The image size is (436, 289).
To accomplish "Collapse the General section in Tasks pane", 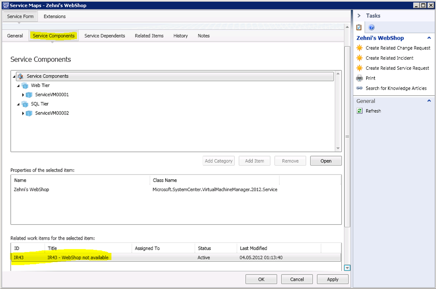I will (x=429, y=101).
